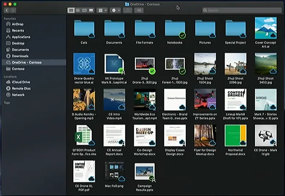
Task: Open Recents from the sidebar
Action: click(18, 31)
